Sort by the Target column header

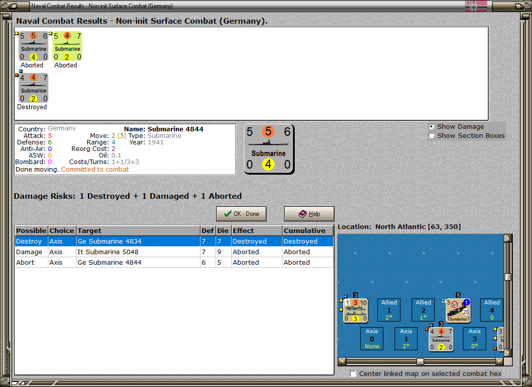point(138,231)
